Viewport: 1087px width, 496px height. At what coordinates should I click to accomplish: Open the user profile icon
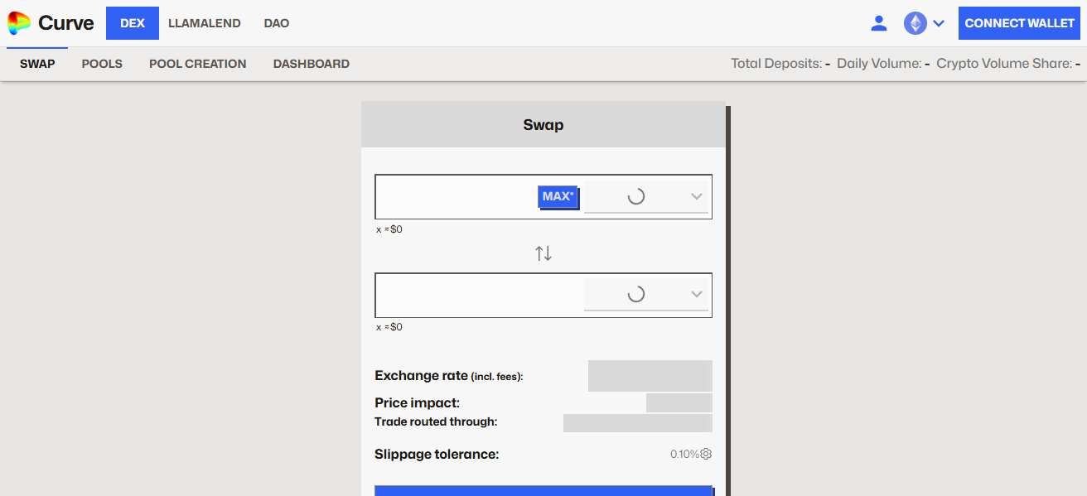[879, 22]
